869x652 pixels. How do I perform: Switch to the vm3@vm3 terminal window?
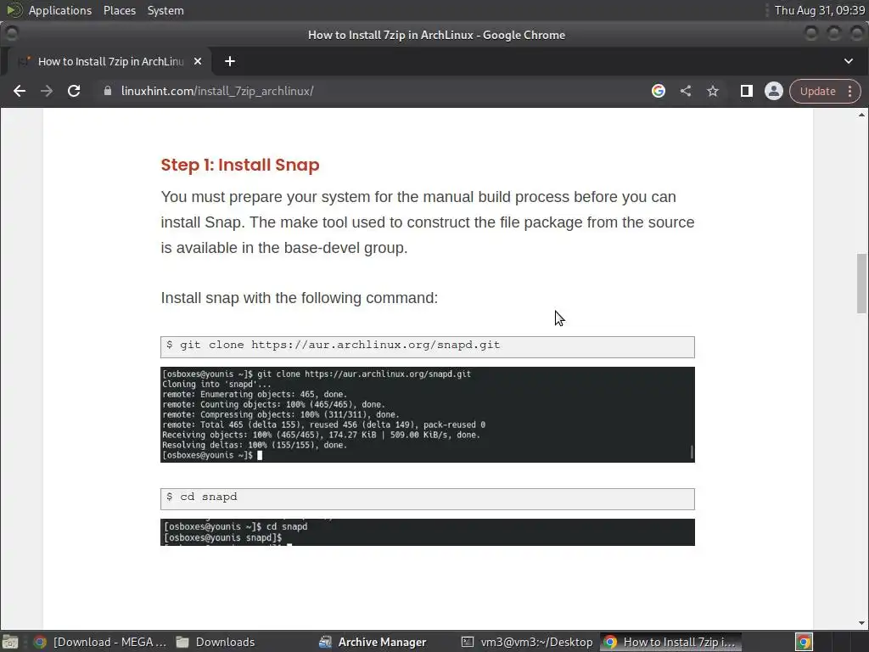527,642
